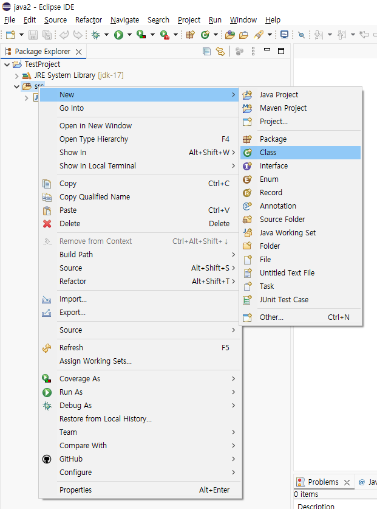
Task: Choose Other... from New submenu
Action: (301, 317)
